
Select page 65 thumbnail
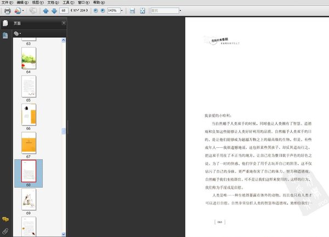[x=29, y=86]
